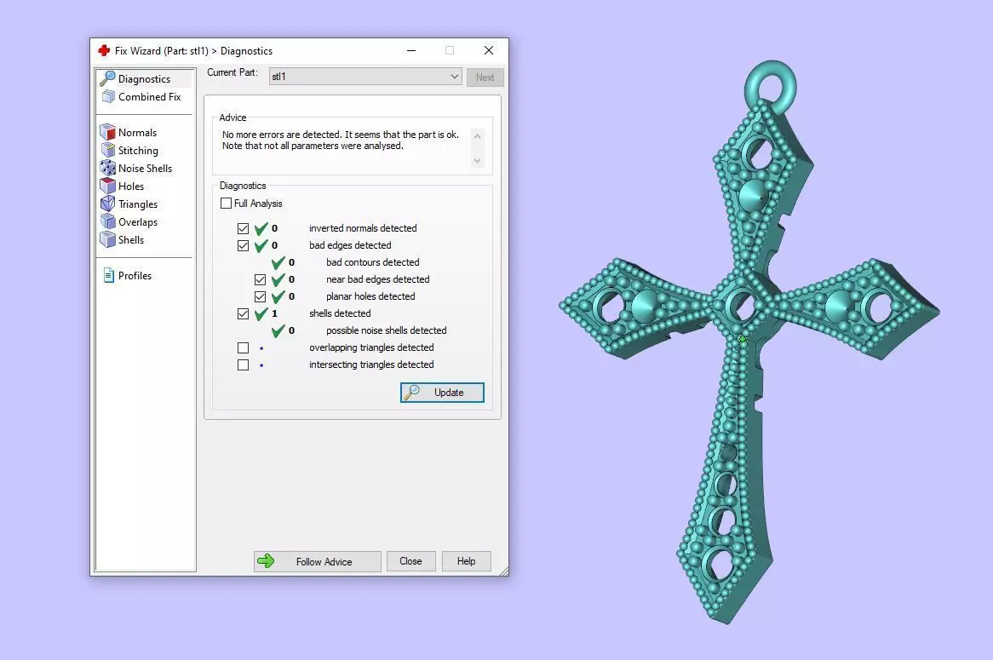Select the Overlaps icon
The image size is (993, 660).
point(107,221)
